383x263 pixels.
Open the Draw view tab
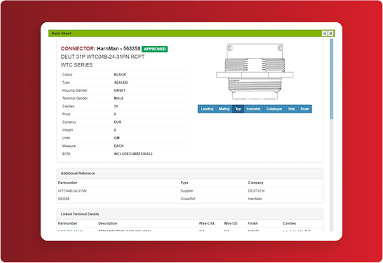(x=305, y=109)
